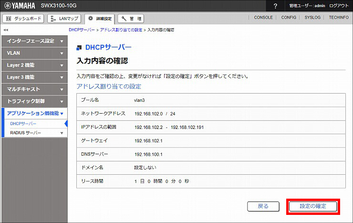Click the ゲートウェイ row label
353x223 pixels.
(x=94, y=140)
